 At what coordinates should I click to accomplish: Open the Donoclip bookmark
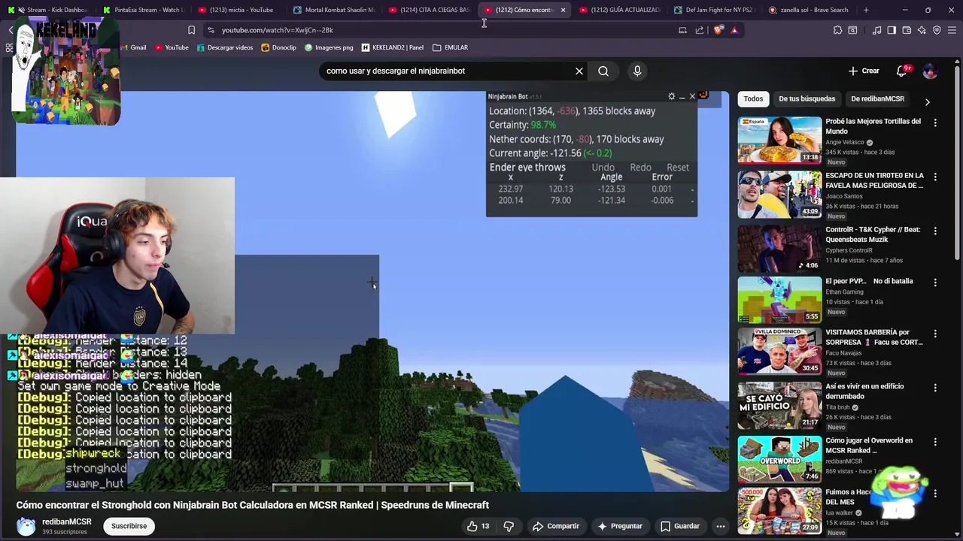point(278,47)
